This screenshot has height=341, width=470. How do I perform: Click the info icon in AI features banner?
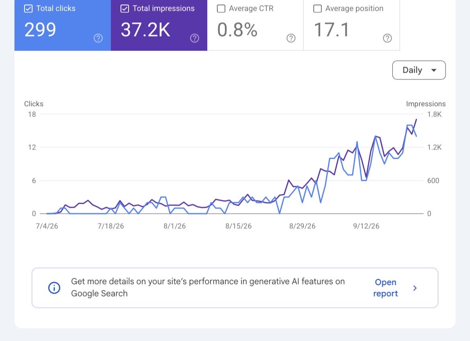(54, 288)
